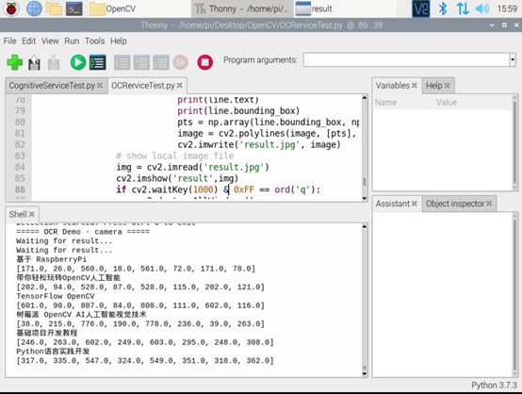Click the Variables panel vertical scrollbar
Viewport: 522px width, 394px height.
(x=515, y=142)
